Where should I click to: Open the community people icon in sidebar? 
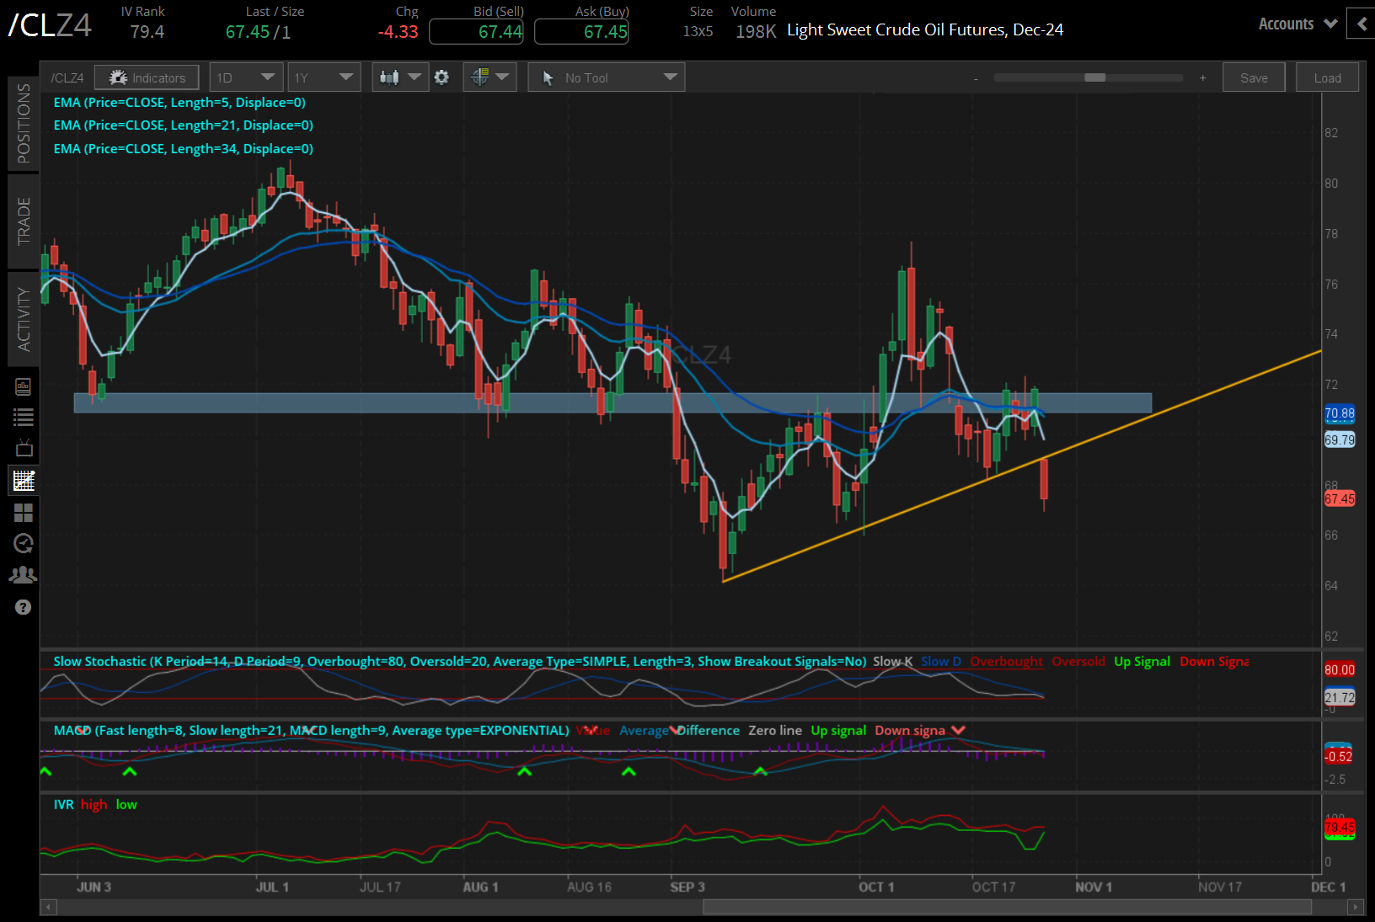click(23, 573)
